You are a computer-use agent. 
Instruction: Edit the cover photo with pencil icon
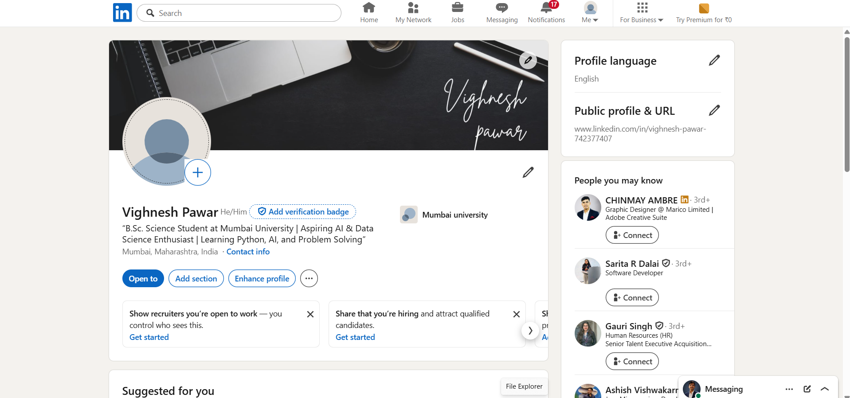click(x=528, y=60)
